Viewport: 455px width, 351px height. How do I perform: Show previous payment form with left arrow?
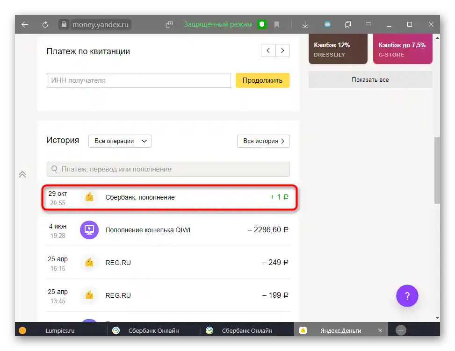(x=268, y=50)
